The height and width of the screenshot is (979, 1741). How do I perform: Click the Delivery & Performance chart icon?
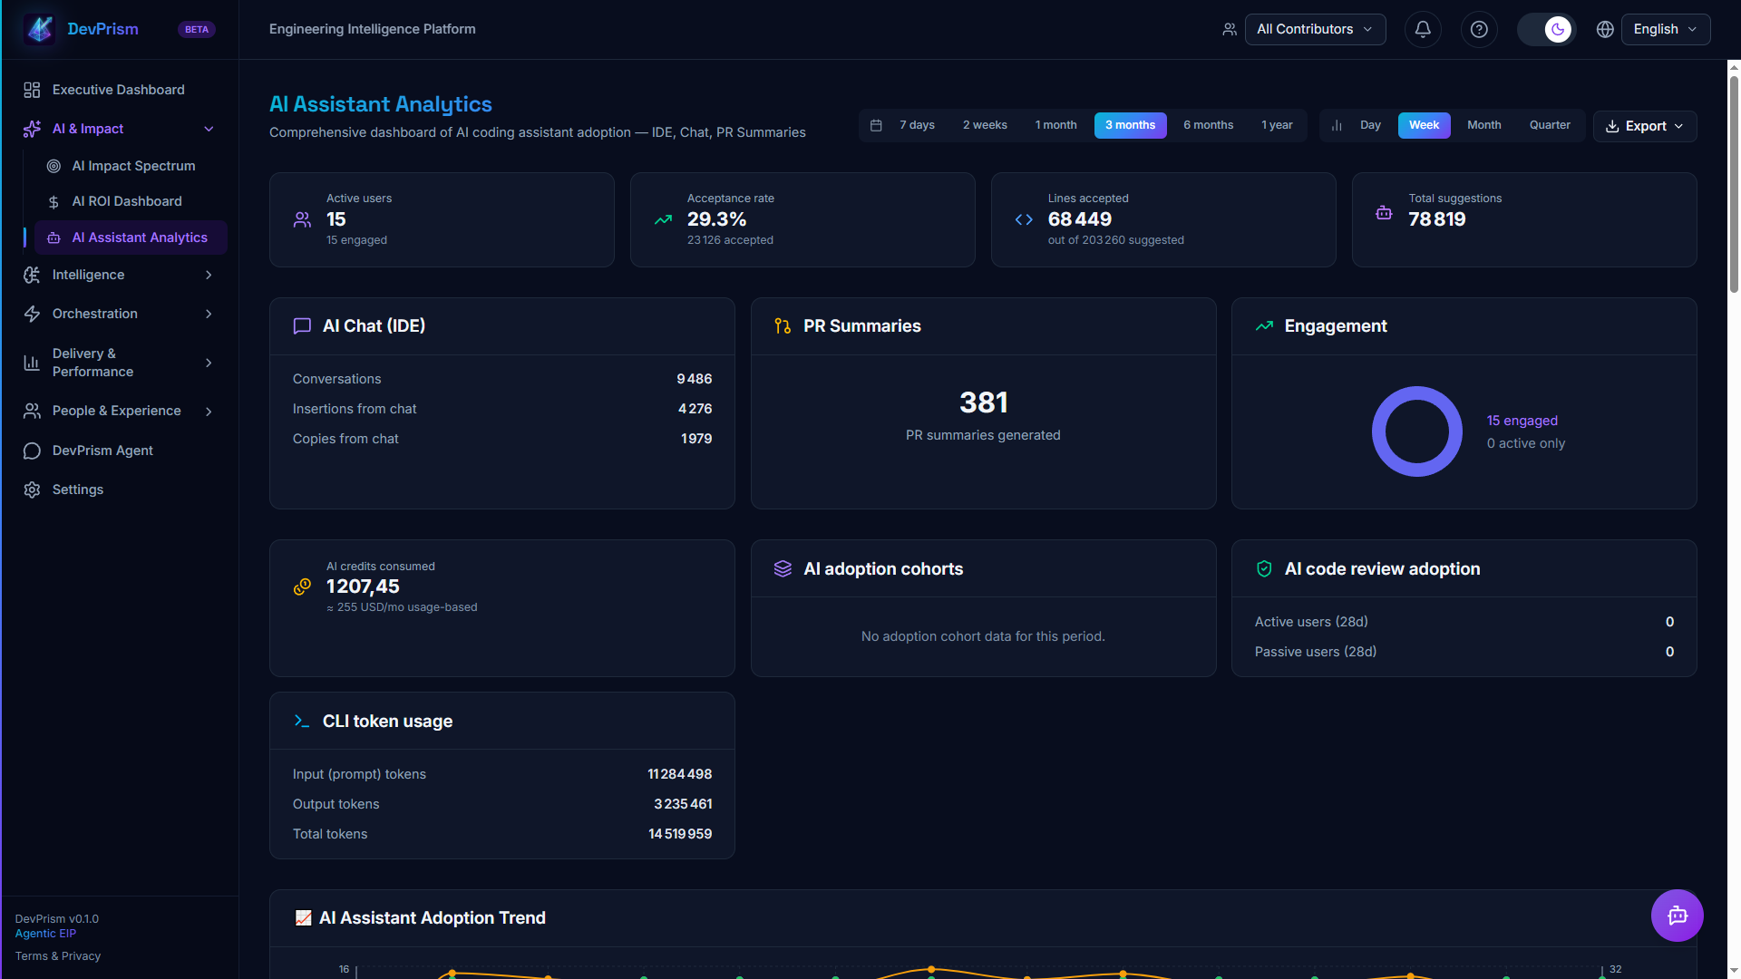(32, 363)
